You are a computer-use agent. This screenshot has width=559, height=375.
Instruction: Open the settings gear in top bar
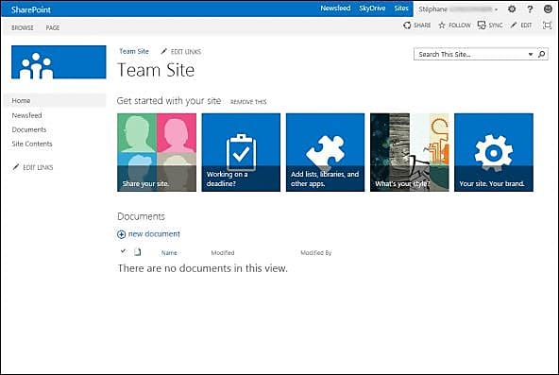512,9
